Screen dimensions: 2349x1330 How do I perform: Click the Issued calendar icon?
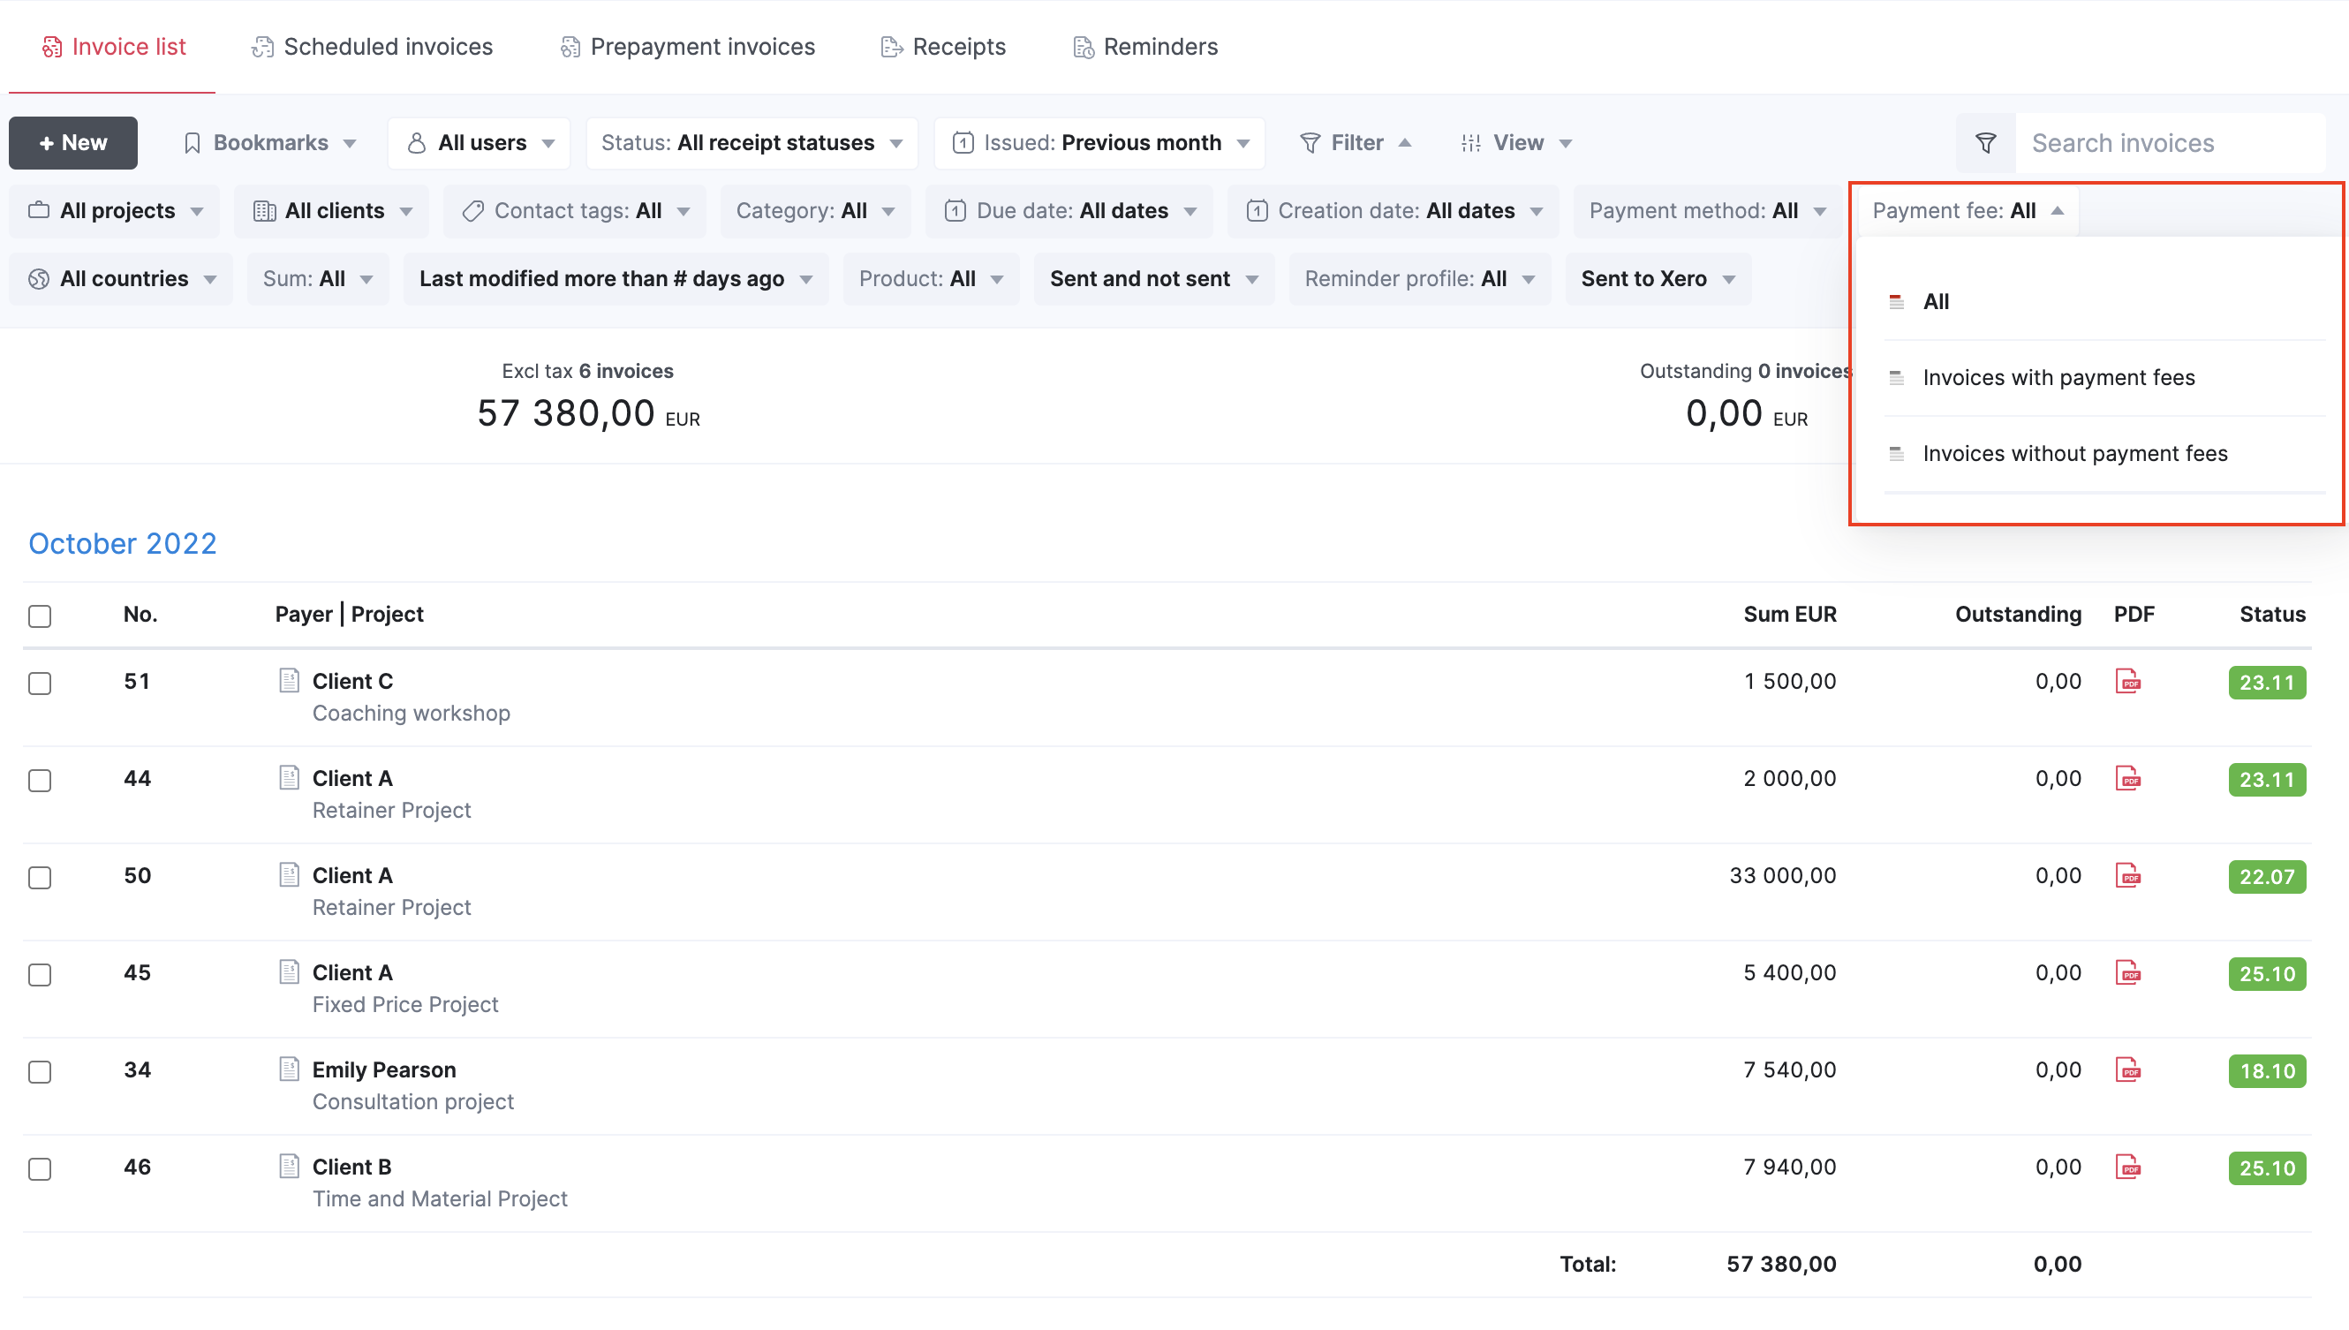(x=962, y=143)
